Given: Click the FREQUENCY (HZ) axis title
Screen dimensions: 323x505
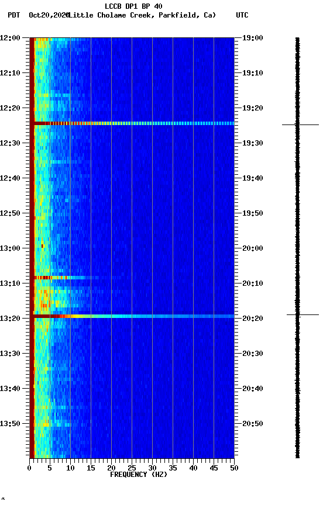Looking at the screenshot, I should [x=139, y=475].
